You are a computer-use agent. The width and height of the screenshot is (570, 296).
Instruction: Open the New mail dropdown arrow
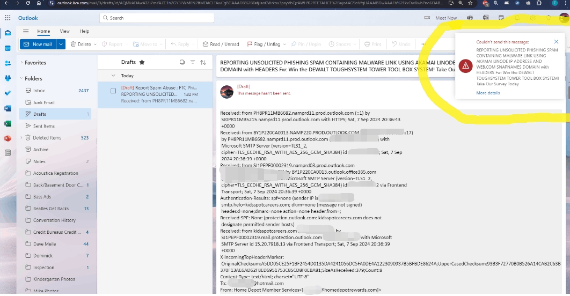(61, 44)
